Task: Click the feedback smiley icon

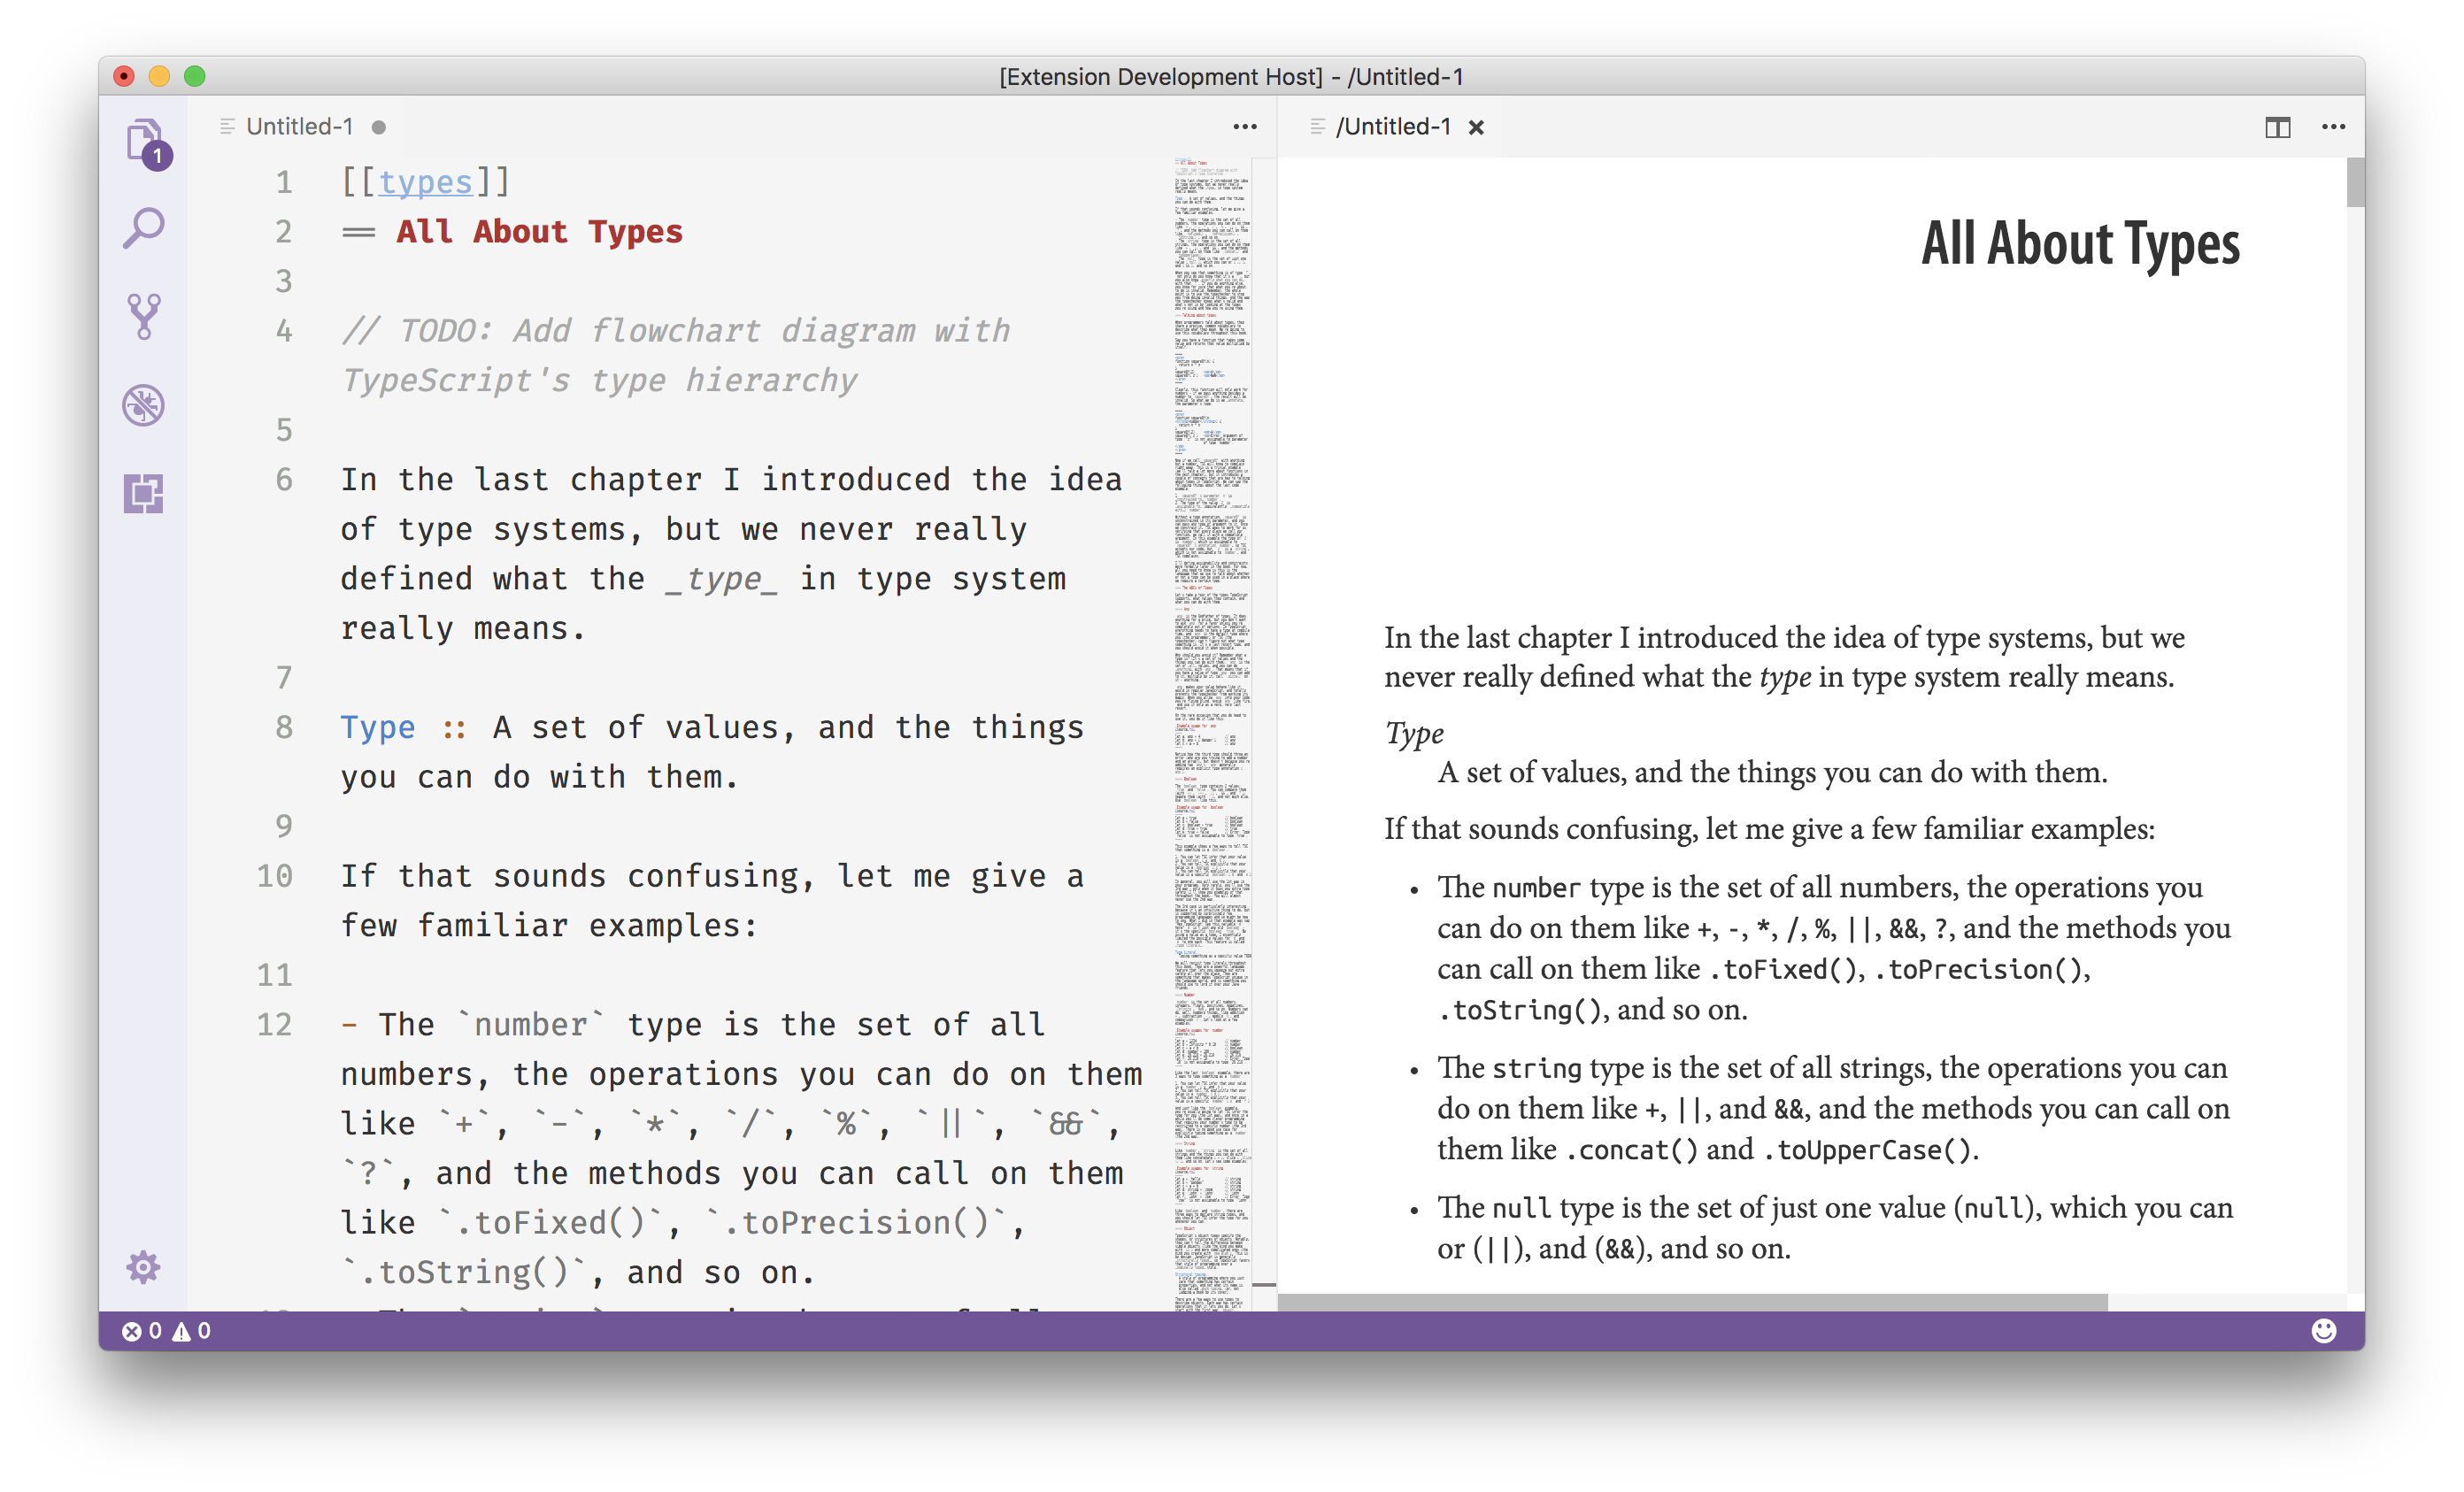Action: pyautogui.click(x=2323, y=1330)
